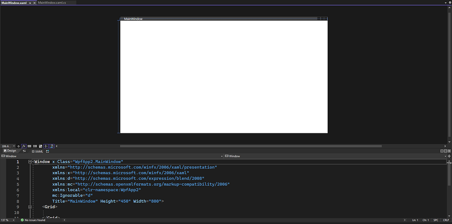Toggle effects rendering with the fx icon
Viewport: 452px width, 224px height.
pyautogui.click(x=24, y=146)
